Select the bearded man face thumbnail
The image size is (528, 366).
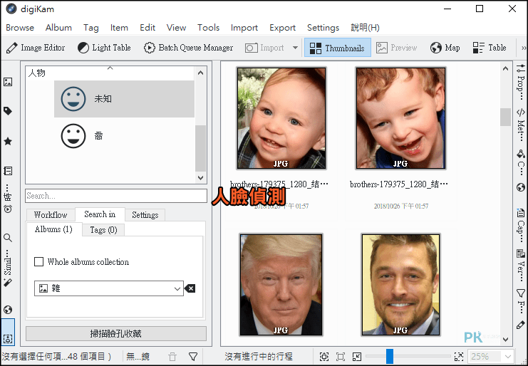(400, 285)
